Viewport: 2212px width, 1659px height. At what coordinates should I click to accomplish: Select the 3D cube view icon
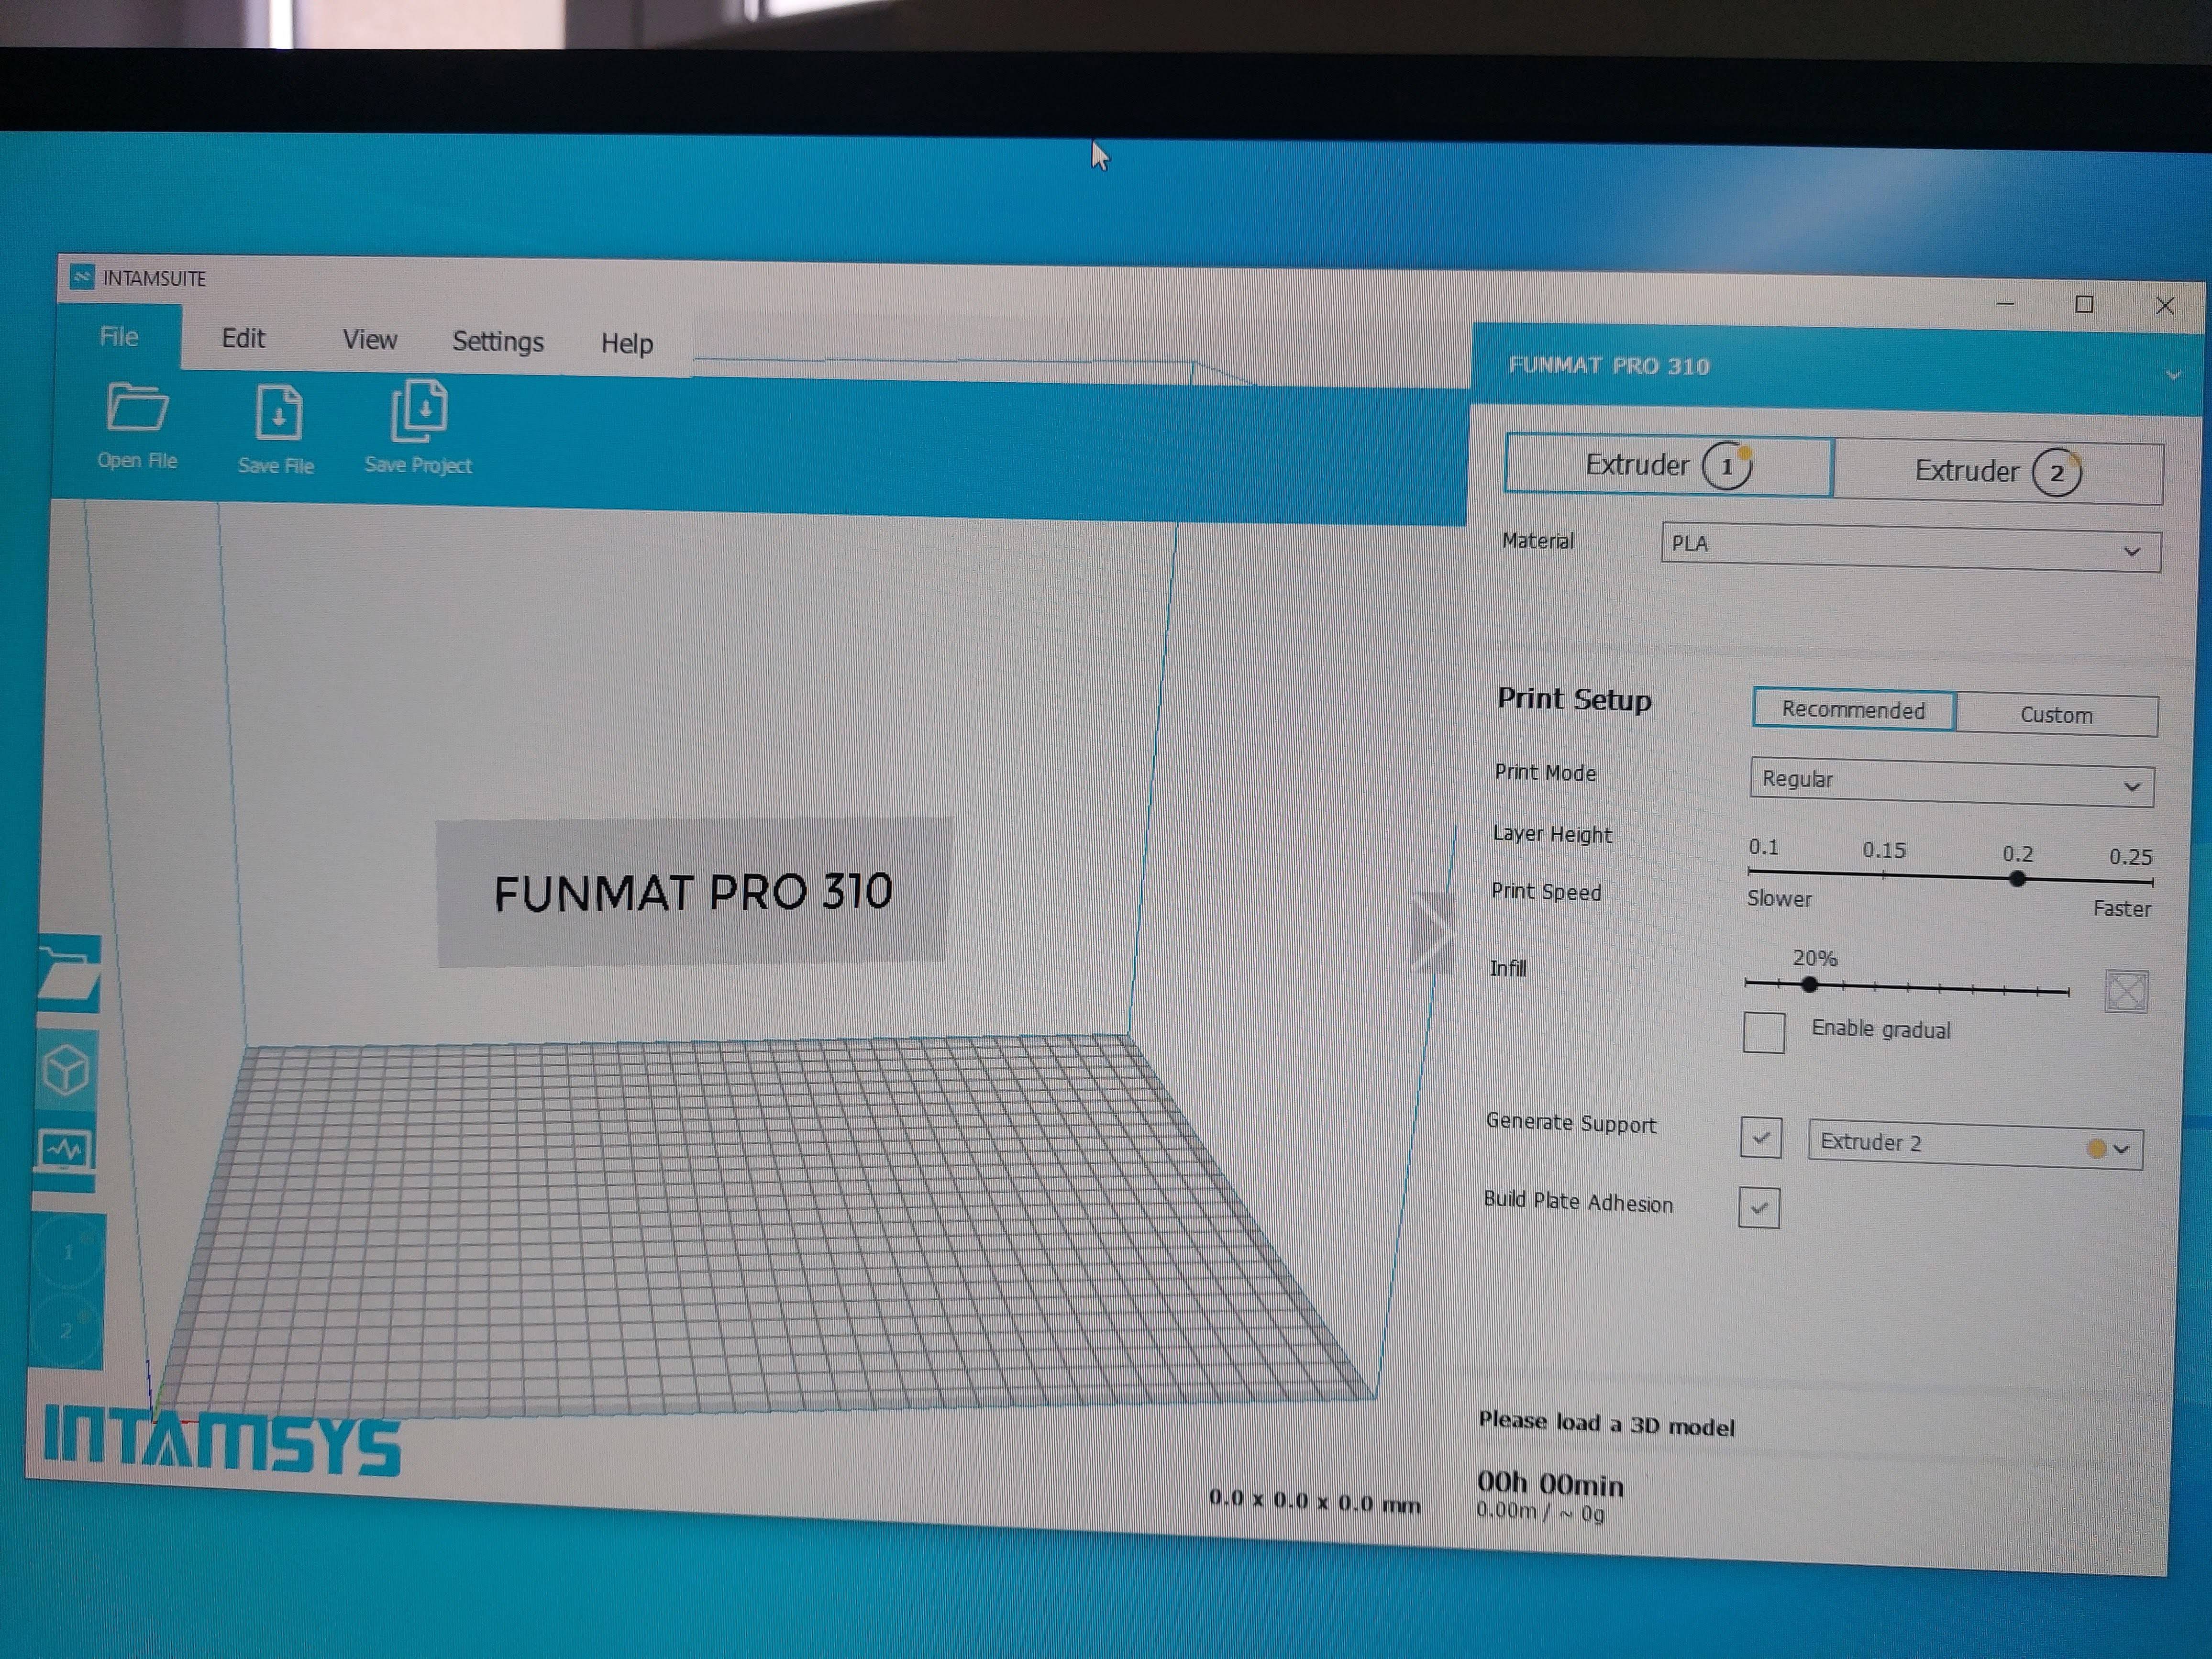click(x=67, y=1071)
